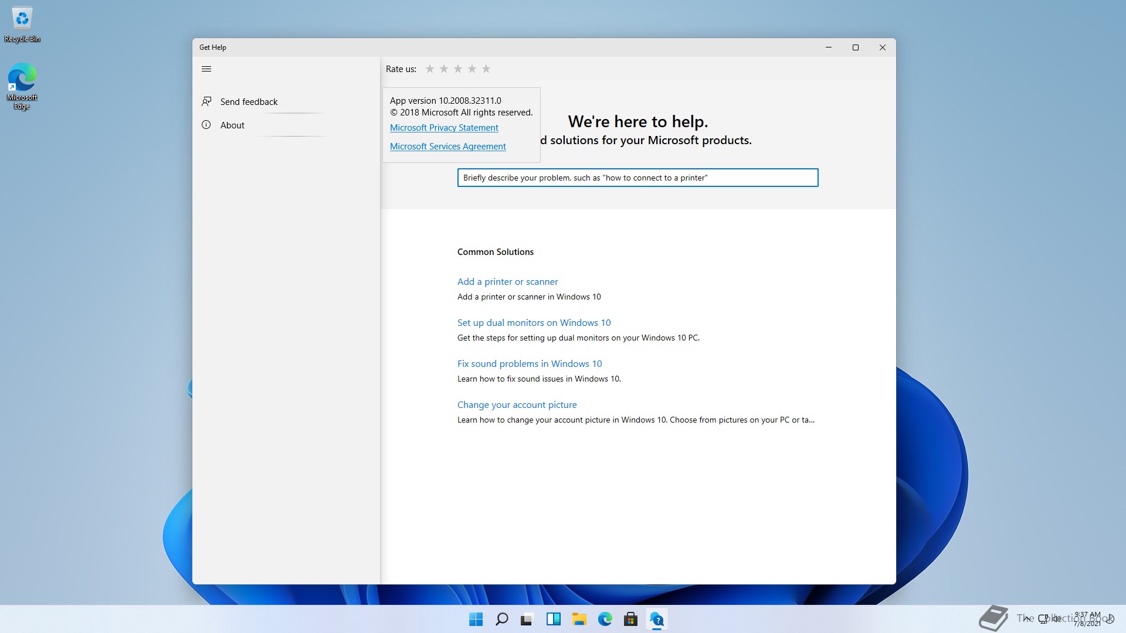Click 'Get the steps for setting up dual monitors' text
Viewport: 1126px width, 633px height.
(x=578, y=338)
